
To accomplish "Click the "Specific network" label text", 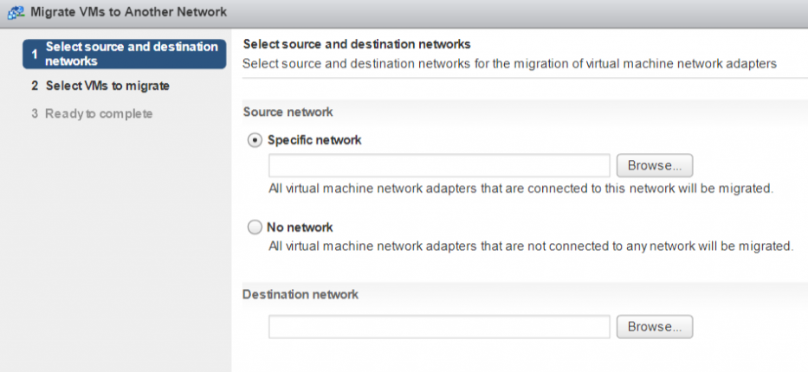I will tap(314, 139).
